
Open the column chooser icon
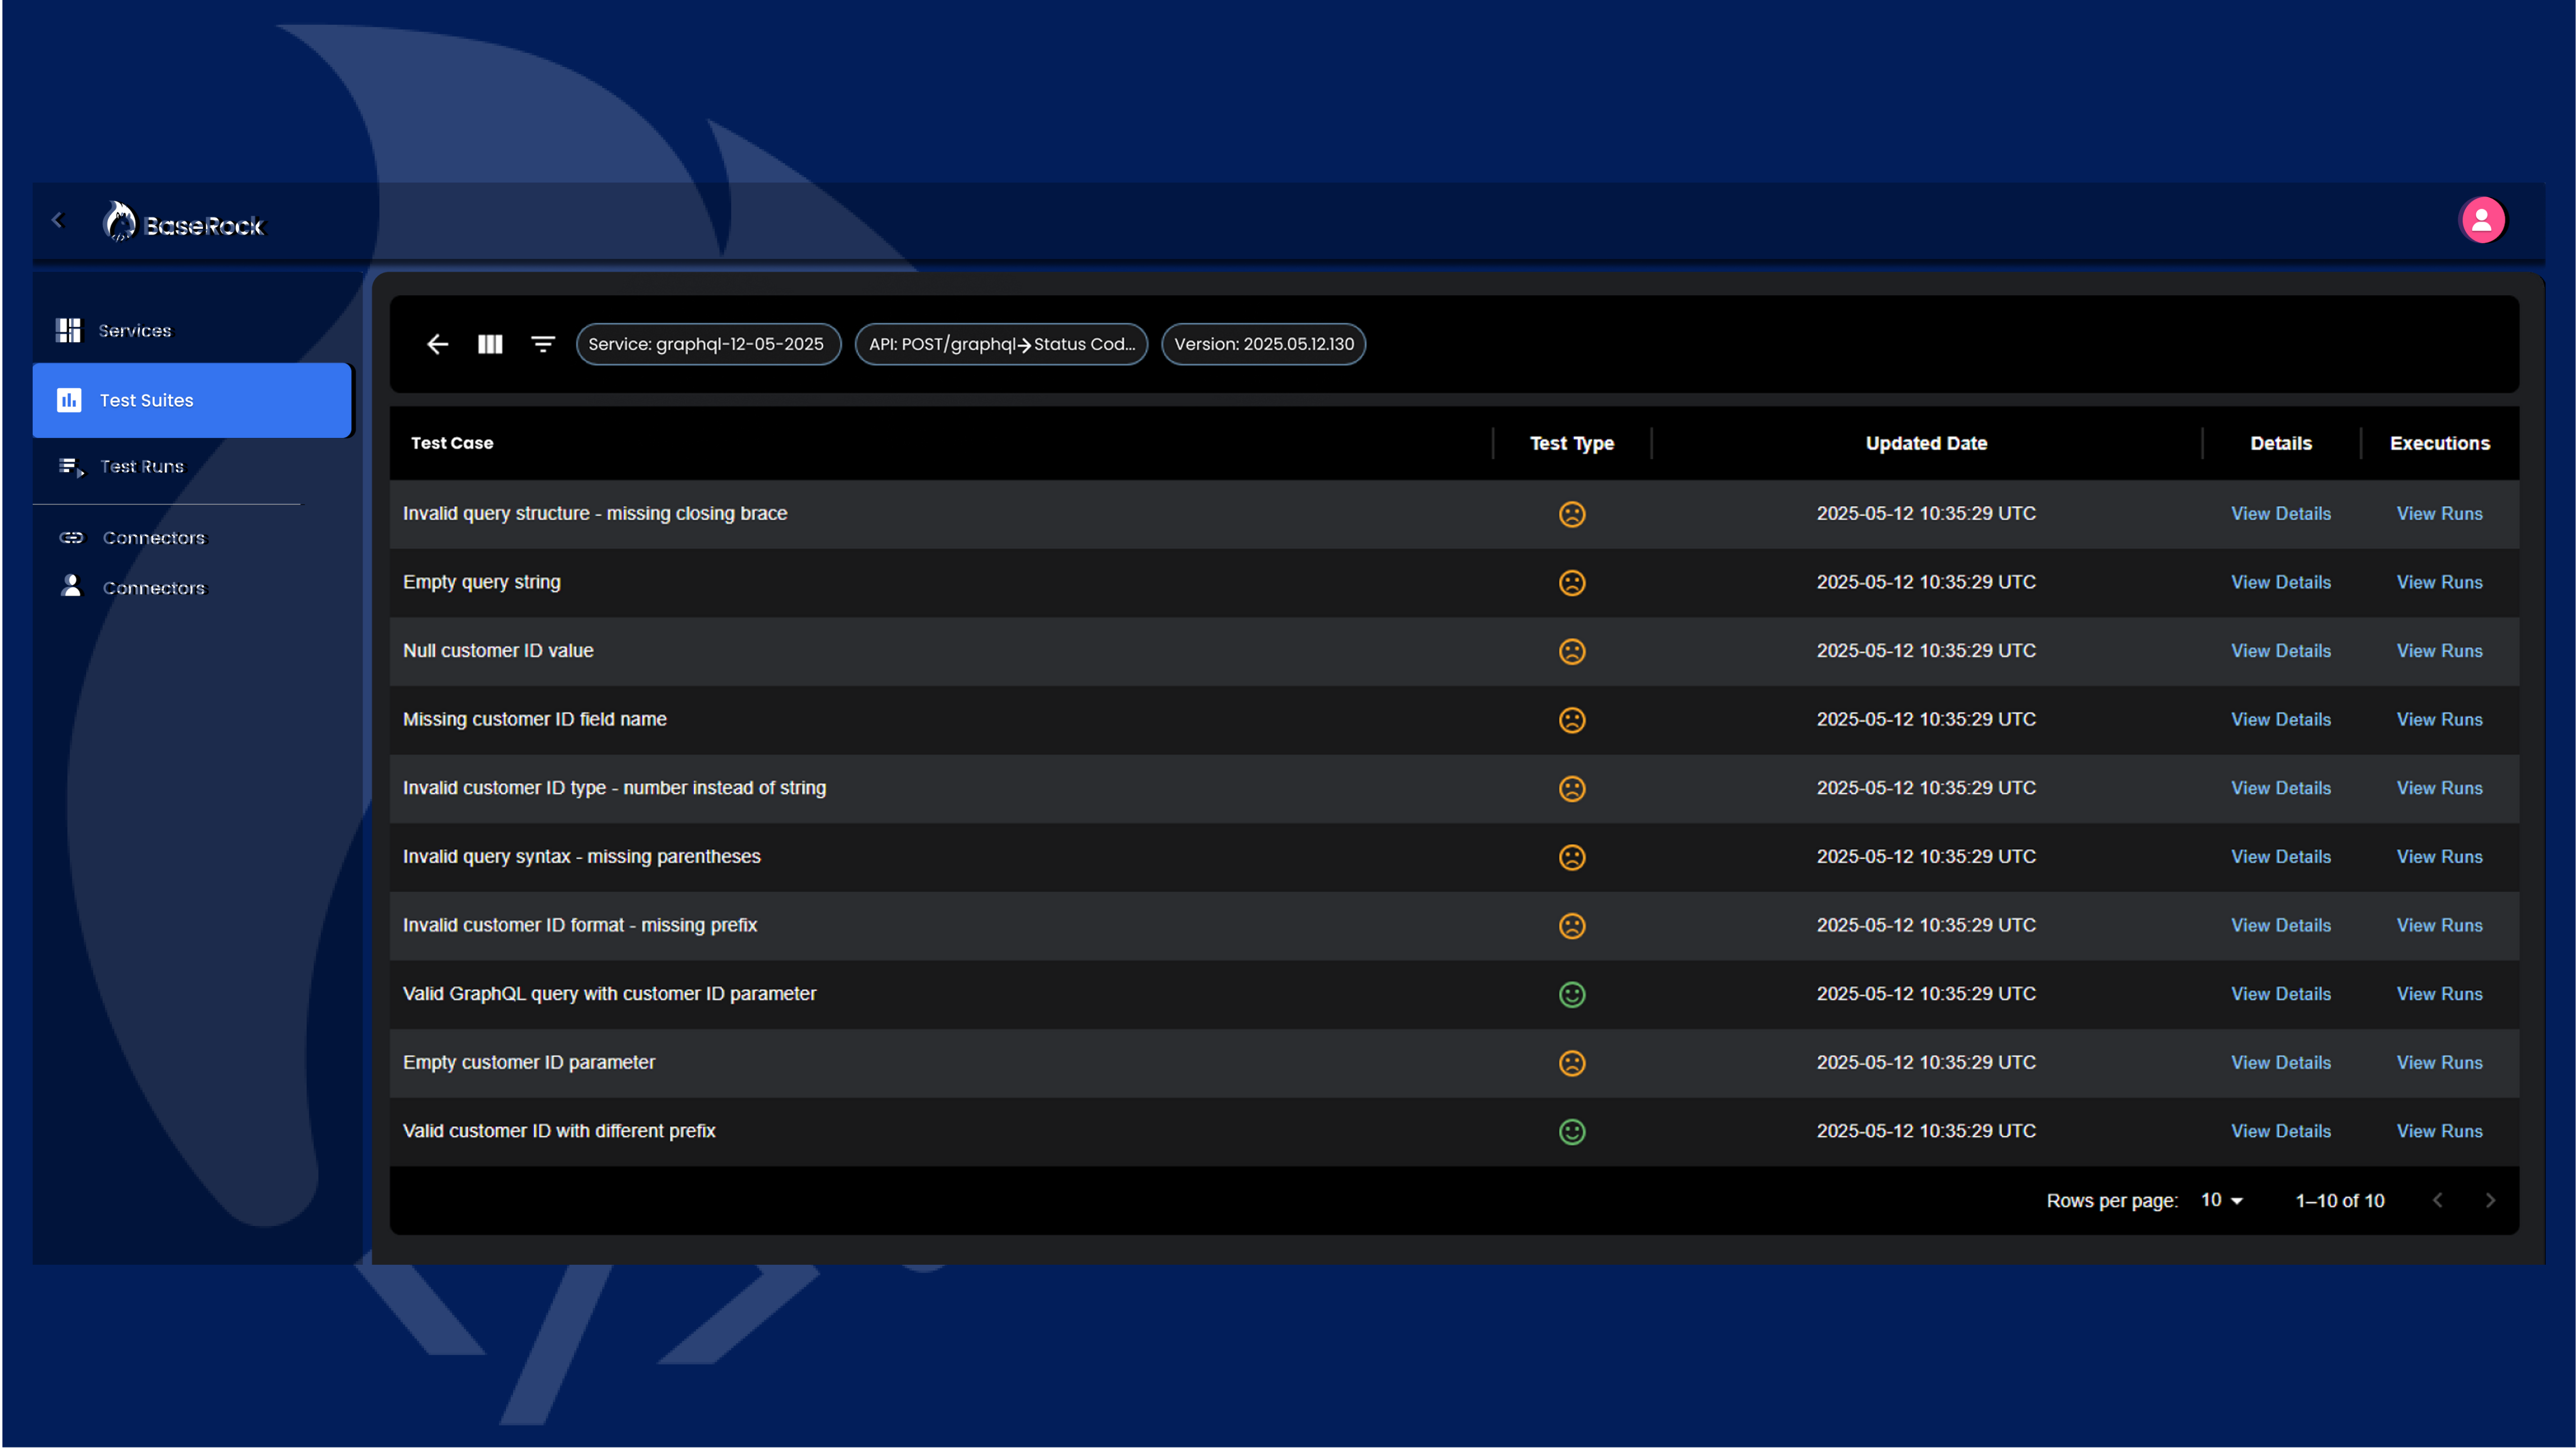490,344
